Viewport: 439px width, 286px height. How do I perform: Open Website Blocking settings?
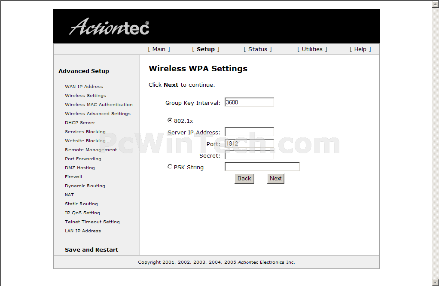tap(85, 140)
